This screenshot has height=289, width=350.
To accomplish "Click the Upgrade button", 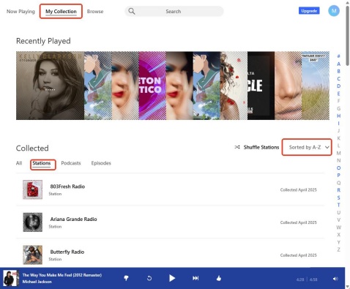I will (x=309, y=11).
